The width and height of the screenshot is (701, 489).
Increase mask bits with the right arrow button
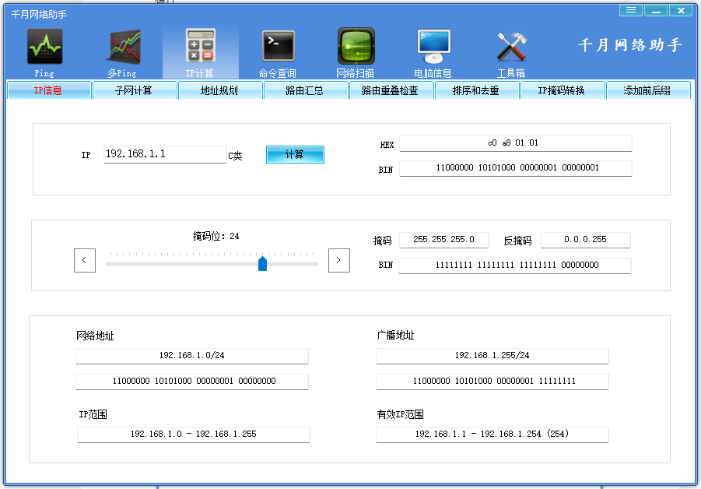tap(338, 260)
